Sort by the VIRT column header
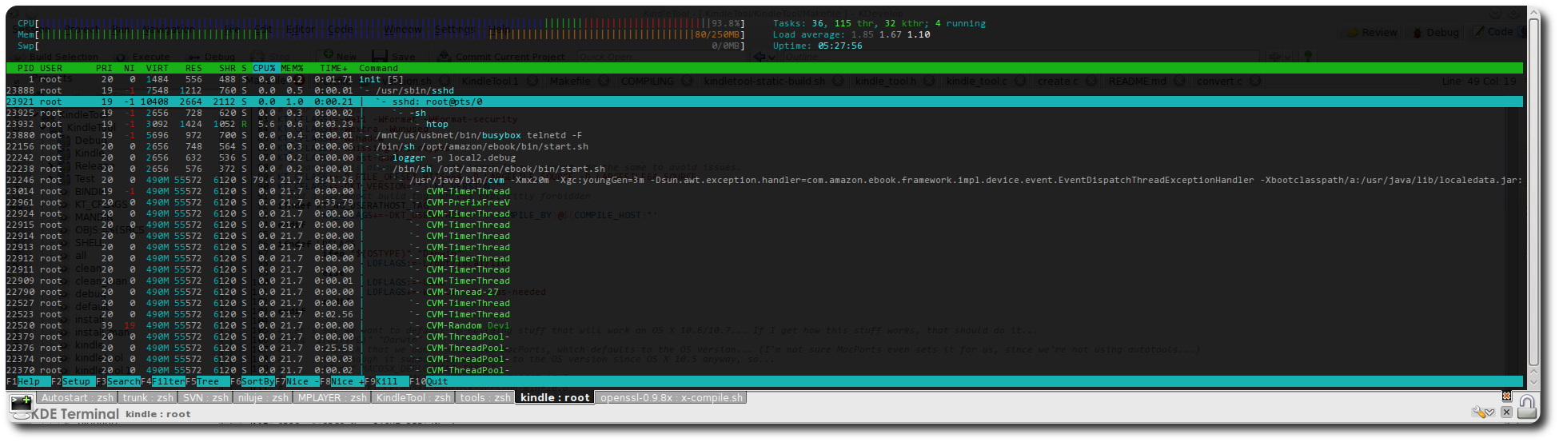Viewport: 1559px width, 442px height. coord(157,68)
